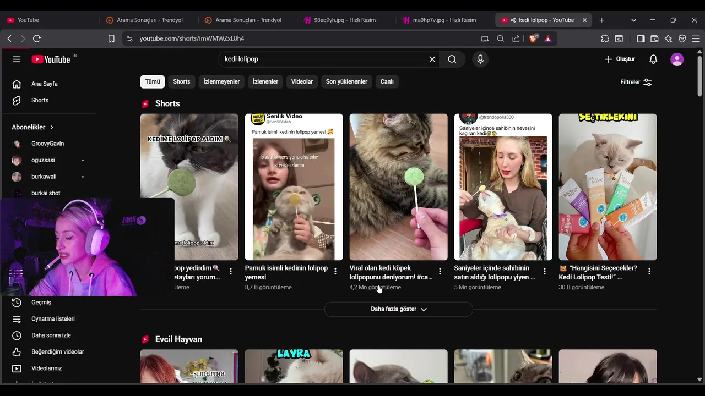The image size is (705, 396).
Task: Toggle browser sidebar panel icon
Action: [x=641, y=38]
